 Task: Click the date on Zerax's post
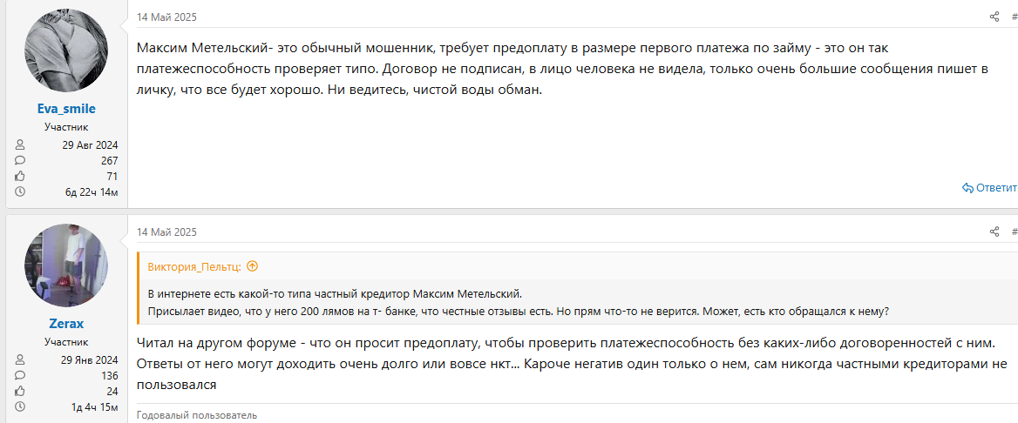pos(166,232)
